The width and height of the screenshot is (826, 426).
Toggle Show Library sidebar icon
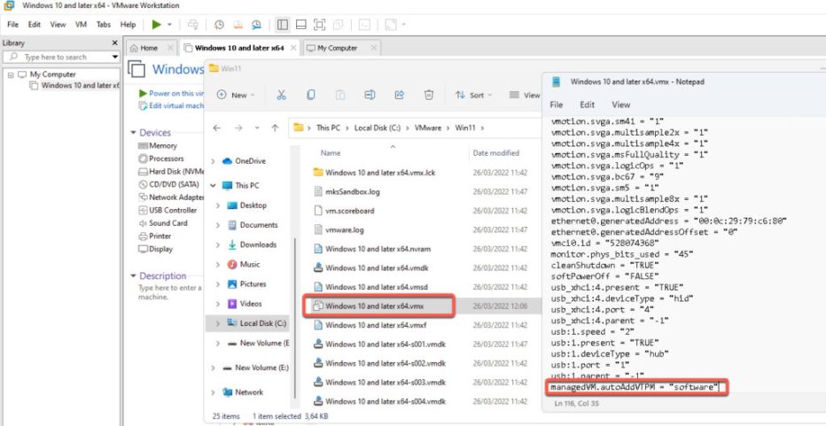(283, 24)
